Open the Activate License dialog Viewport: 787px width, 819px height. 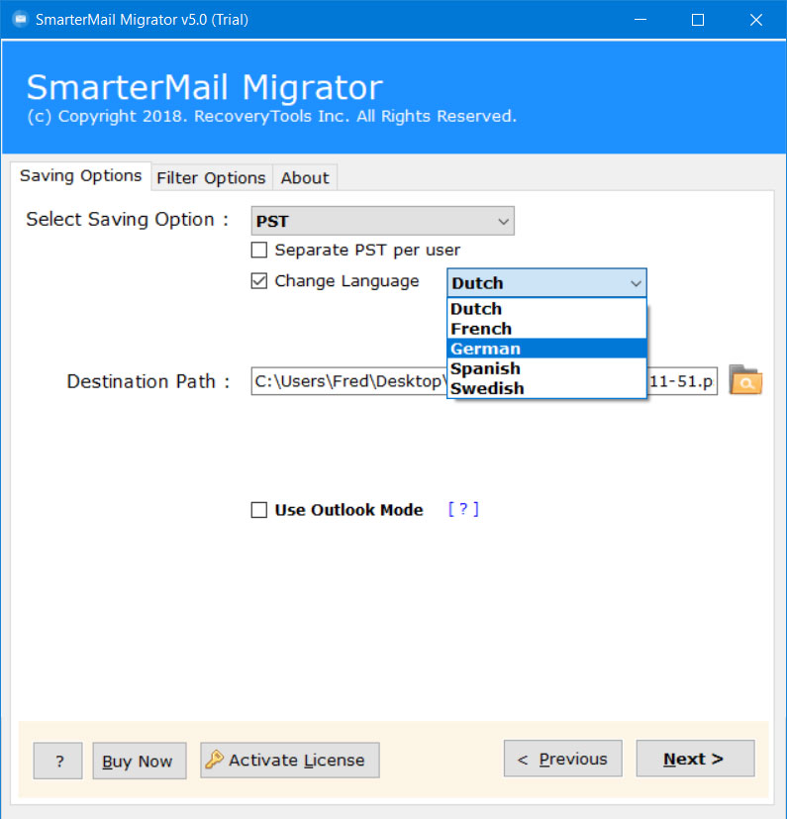(x=290, y=761)
